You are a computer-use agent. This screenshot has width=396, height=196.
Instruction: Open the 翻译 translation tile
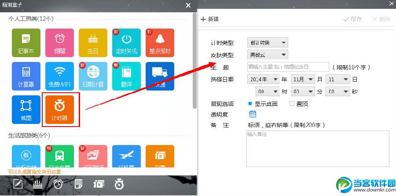click(x=127, y=76)
